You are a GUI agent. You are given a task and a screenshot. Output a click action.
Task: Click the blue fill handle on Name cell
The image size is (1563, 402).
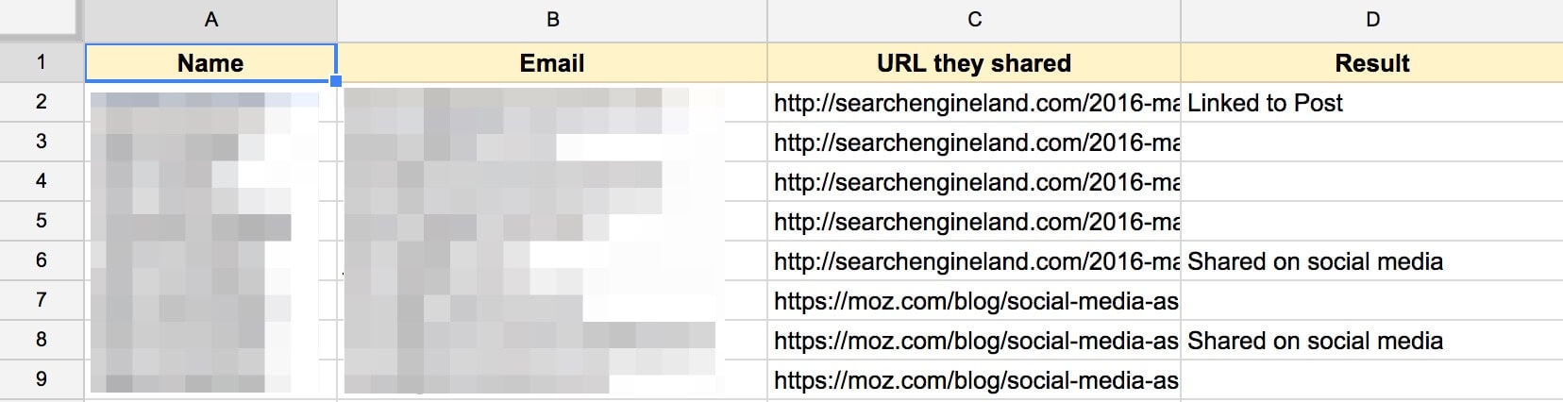click(x=336, y=82)
